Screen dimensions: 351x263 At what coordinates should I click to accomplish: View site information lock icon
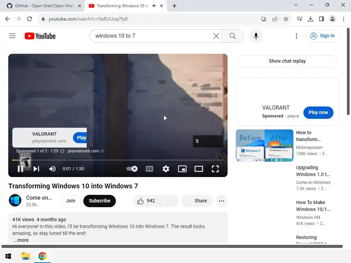(x=43, y=19)
